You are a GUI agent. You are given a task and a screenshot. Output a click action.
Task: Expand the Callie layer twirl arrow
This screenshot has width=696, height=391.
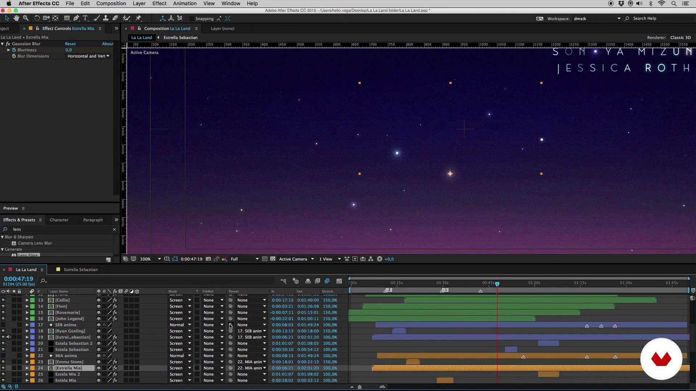27,300
